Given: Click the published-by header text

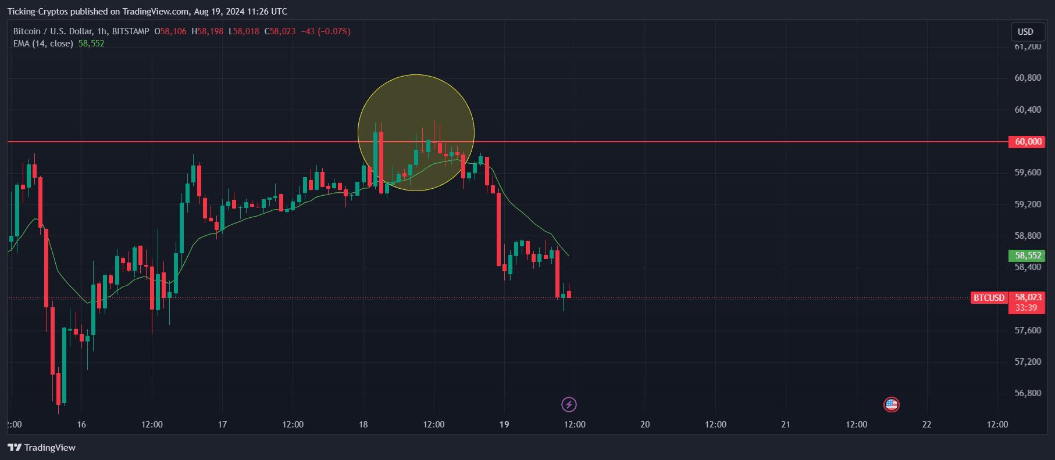Looking at the screenshot, I should pyautogui.click(x=147, y=12).
